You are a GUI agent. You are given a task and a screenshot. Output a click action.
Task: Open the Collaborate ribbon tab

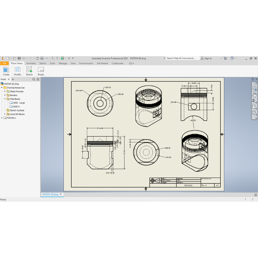[117, 63]
